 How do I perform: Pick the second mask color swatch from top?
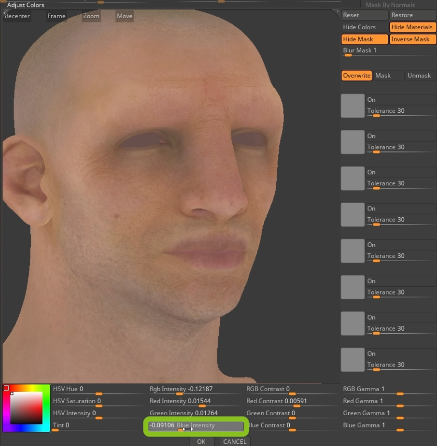[352, 142]
